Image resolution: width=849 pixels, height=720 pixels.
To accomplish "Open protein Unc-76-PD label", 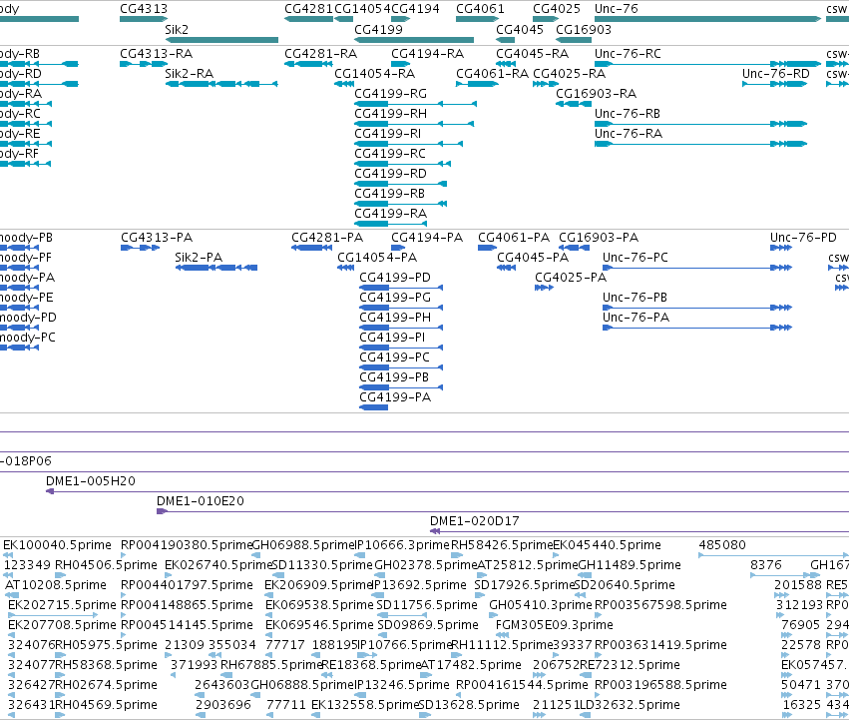I will [803, 238].
